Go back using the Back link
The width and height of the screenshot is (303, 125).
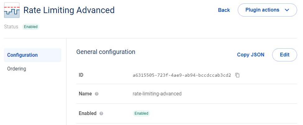(224, 10)
